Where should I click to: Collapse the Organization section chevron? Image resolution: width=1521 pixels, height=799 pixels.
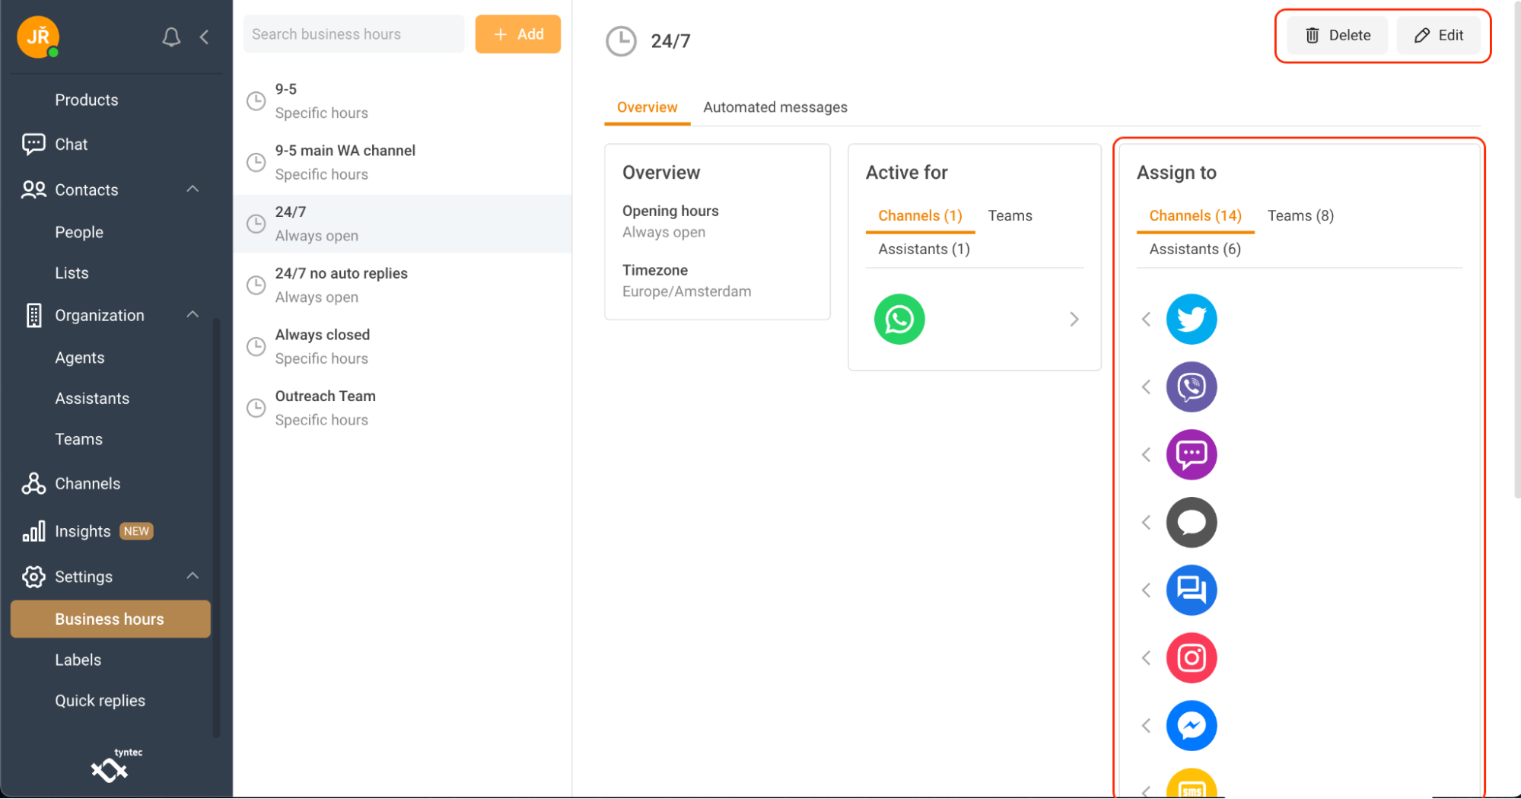click(x=193, y=314)
